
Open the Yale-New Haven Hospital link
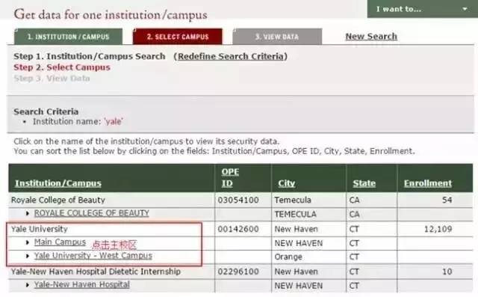81,284
